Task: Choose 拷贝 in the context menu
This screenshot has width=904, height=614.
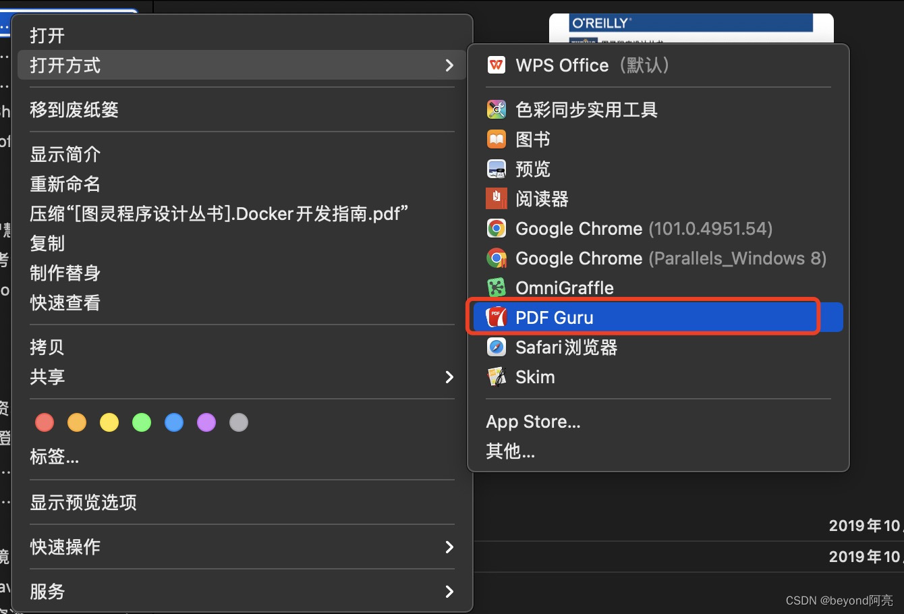Action: tap(242, 347)
